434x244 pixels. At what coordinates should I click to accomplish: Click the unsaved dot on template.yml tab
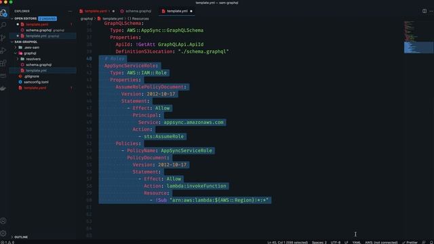[x=191, y=12]
